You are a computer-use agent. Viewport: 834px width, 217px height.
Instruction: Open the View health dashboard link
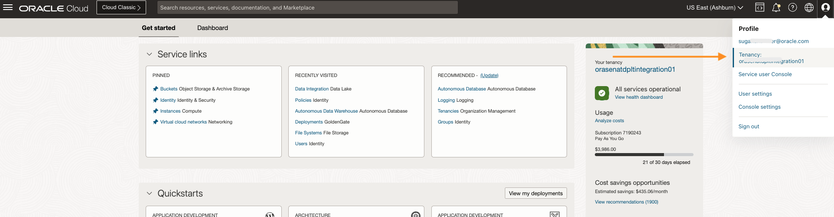(x=639, y=97)
